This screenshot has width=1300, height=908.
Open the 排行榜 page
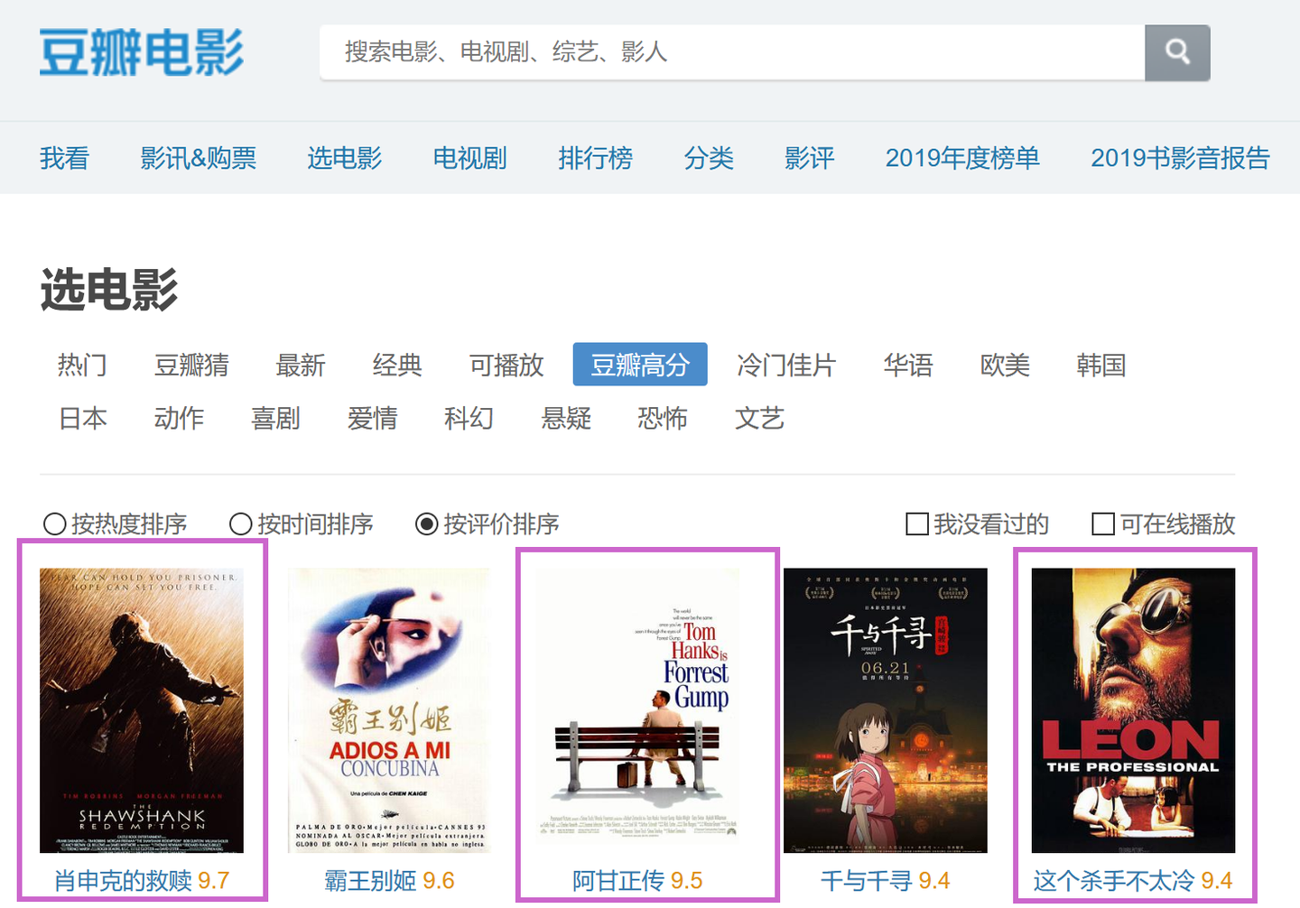[x=596, y=158]
